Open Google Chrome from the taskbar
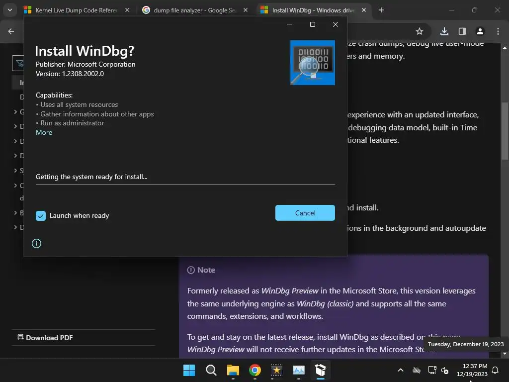The image size is (509, 382). [255, 370]
